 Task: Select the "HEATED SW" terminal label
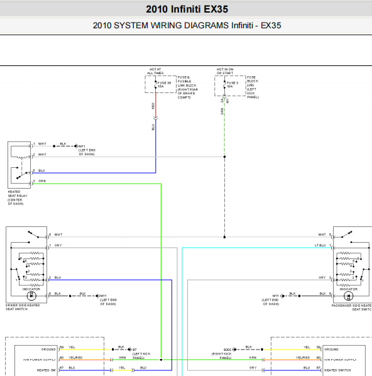tap(46, 370)
